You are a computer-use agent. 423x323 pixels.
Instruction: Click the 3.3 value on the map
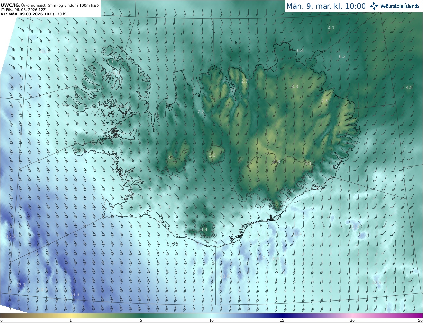coord(295,87)
